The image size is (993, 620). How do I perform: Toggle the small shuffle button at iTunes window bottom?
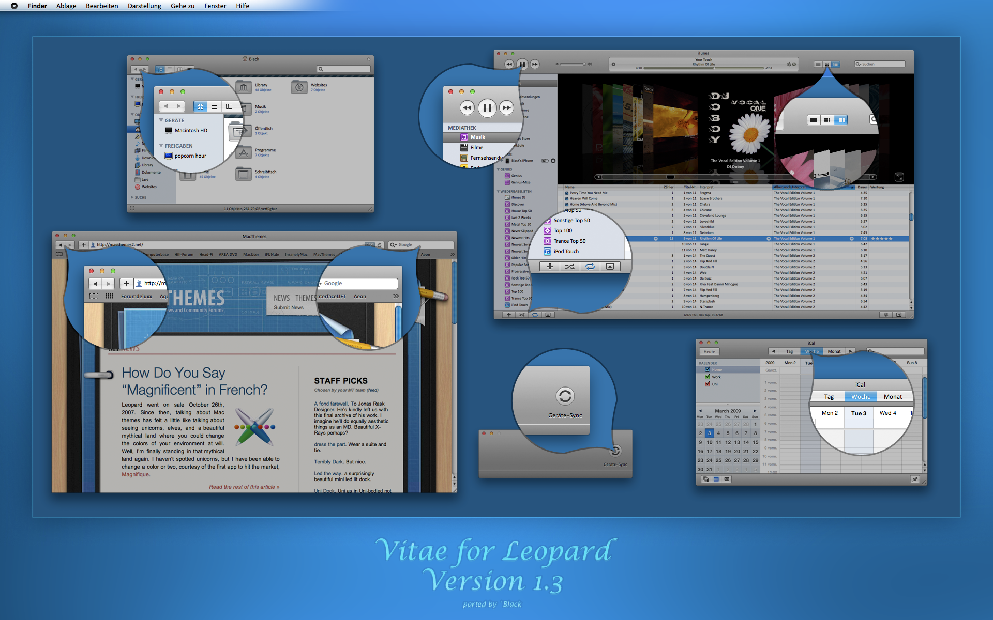click(x=522, y=315)
